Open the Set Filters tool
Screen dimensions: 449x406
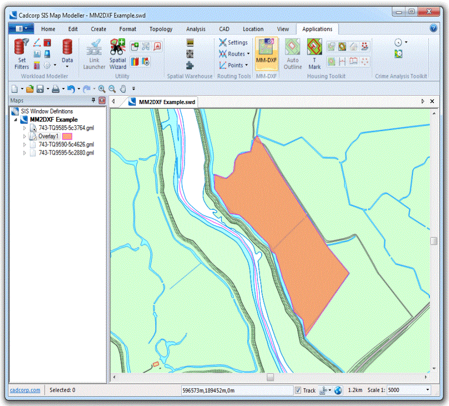[22, 54]
